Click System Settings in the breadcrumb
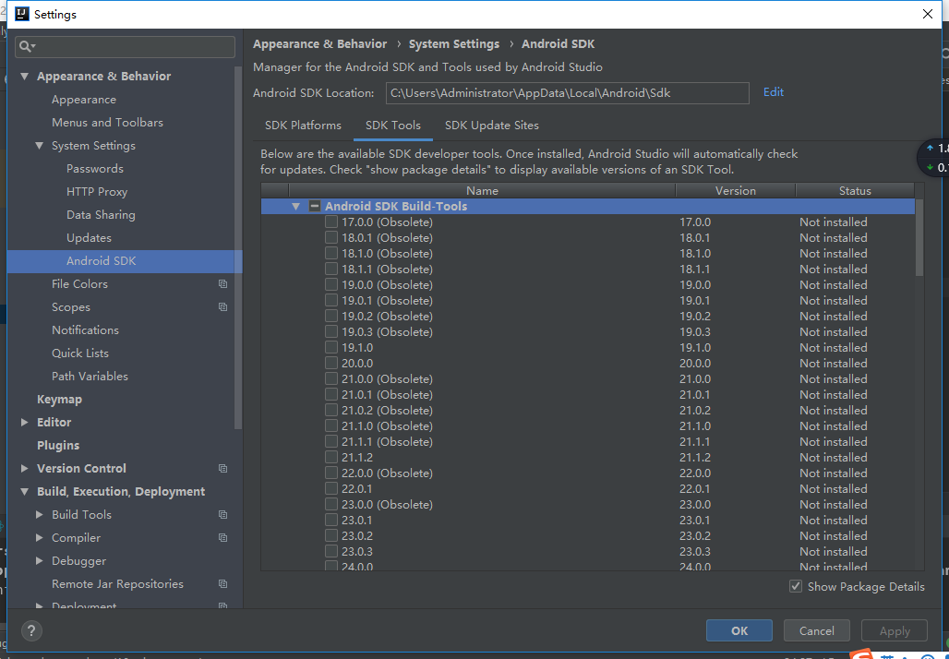 (x=454, y=44)
